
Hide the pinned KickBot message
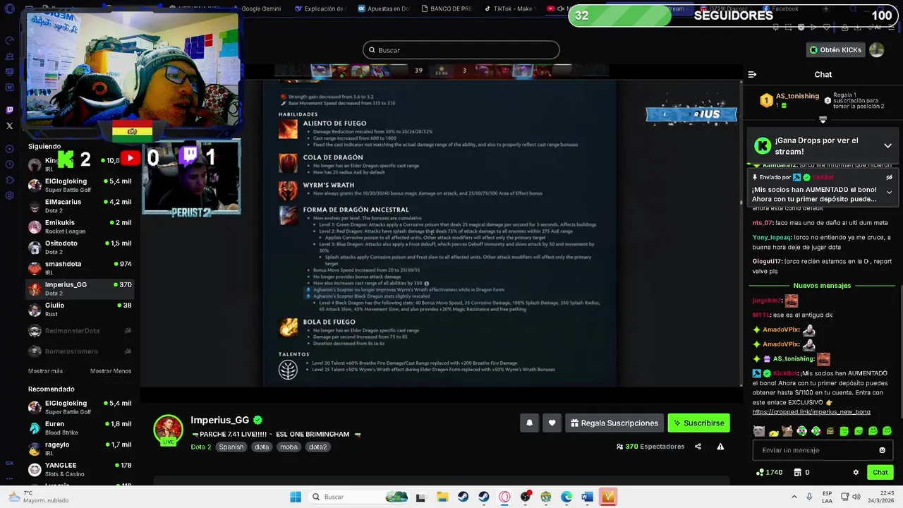(x=889, y=178)
